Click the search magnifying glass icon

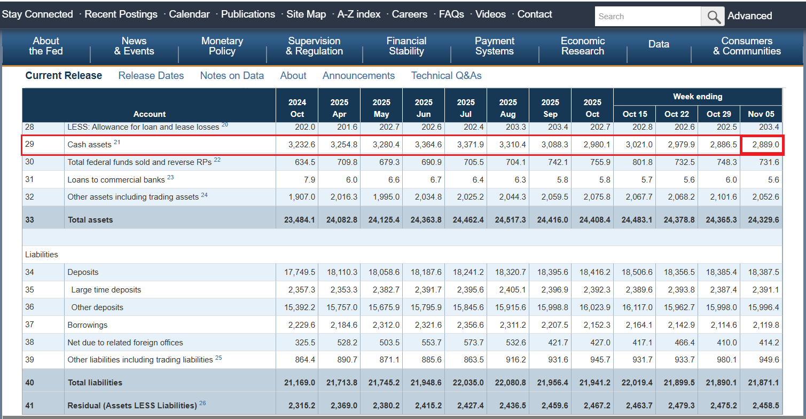coord(713,17)
